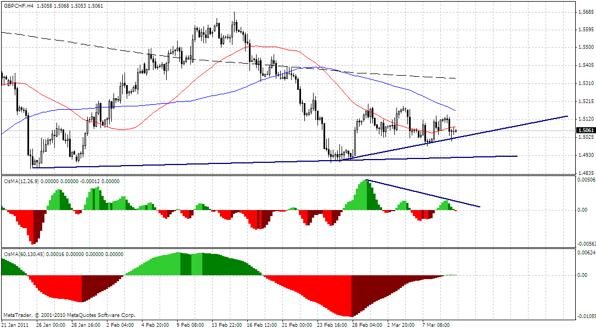Click the 16 Feb 12:00 time label
The width and height of the screenshot is (596, 329).
[x=262, y=325]
